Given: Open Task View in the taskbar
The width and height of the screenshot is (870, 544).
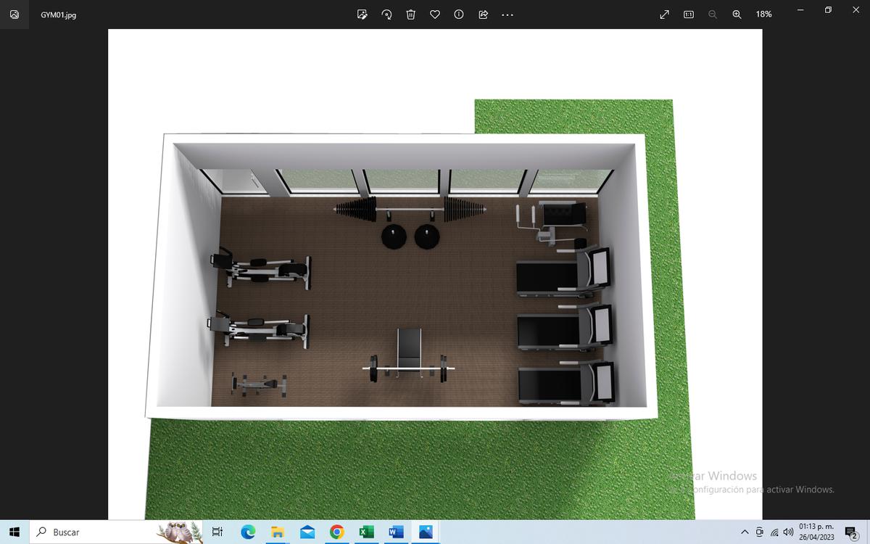Looking at the screenshot, I should pos(217,532).
